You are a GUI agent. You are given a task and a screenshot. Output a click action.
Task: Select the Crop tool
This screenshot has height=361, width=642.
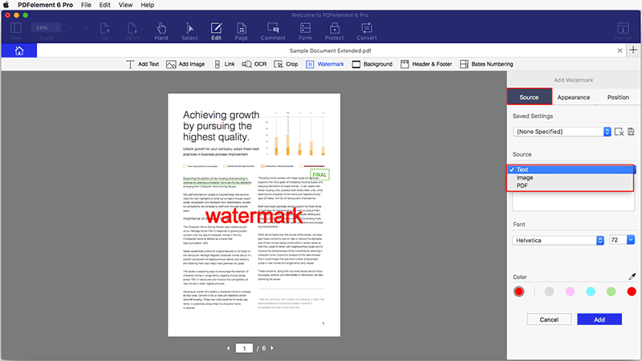click(x=286, y=64)
